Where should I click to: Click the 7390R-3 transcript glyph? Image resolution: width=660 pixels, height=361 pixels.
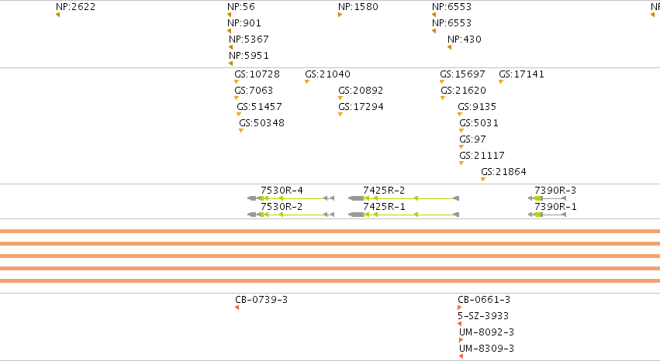548,198
